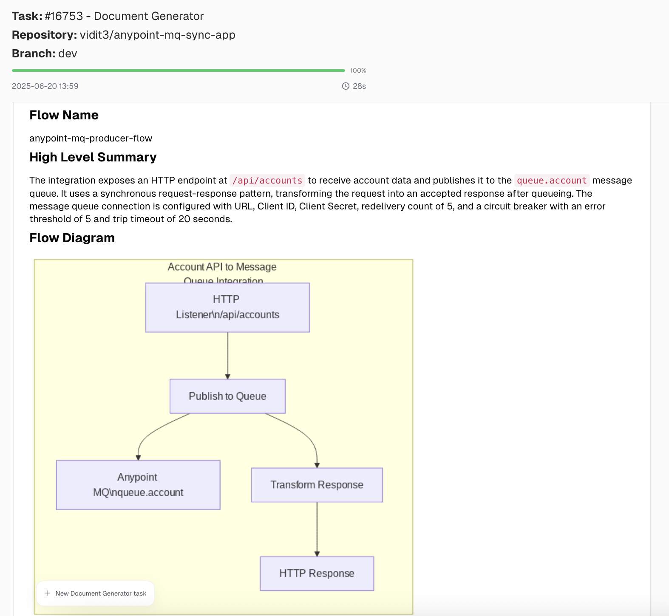Click the HTTP Response diagram node
669x616 pixels.
pyautogui.click(x=317, y=574)
